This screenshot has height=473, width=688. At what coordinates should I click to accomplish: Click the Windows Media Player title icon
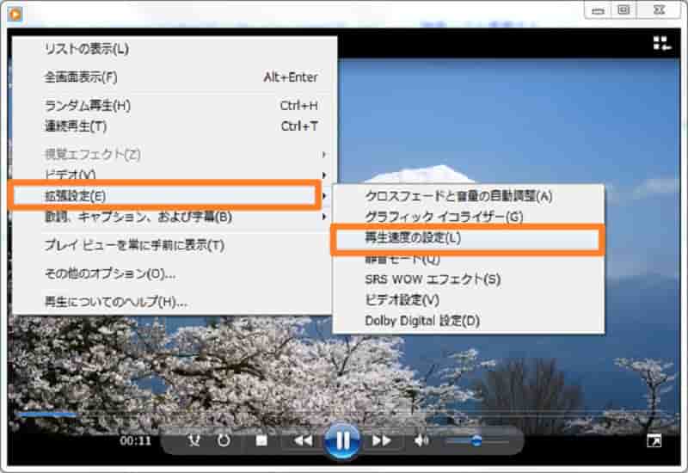pyautogui.click(x=15, y=14)
